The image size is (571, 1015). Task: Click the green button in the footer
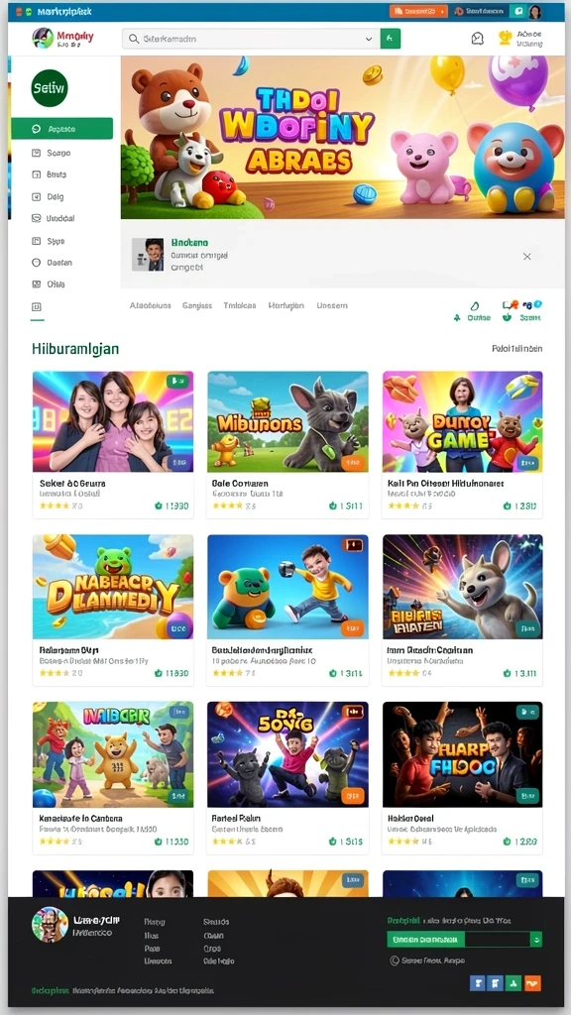426,940
